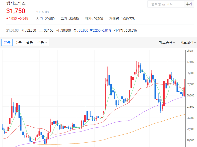
Task: Select the 일봉 daily chart tab
Action: 7,42
